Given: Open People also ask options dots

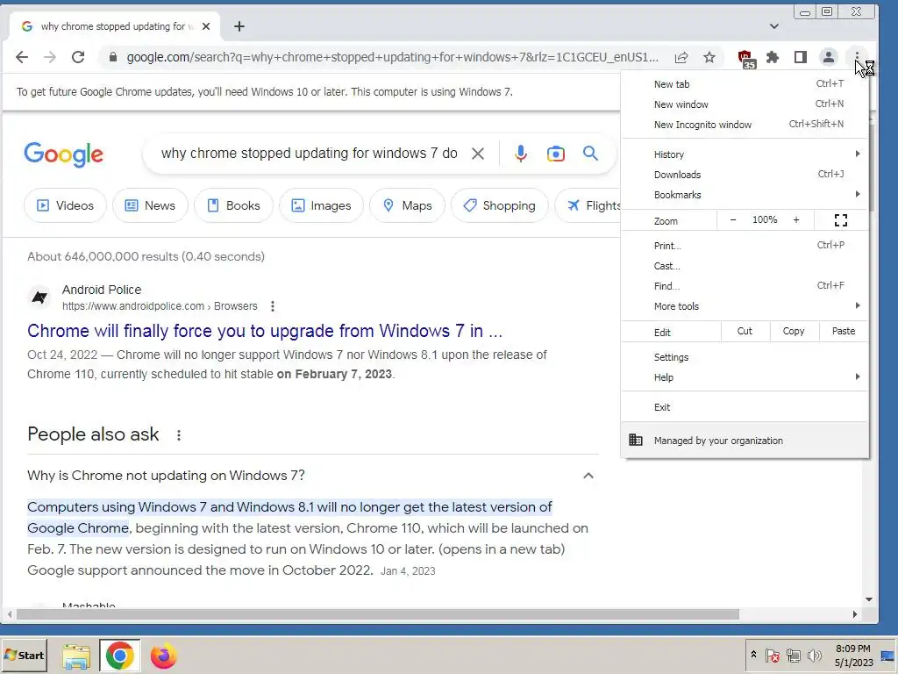Looking at the screenshot, I should point(179,435).
